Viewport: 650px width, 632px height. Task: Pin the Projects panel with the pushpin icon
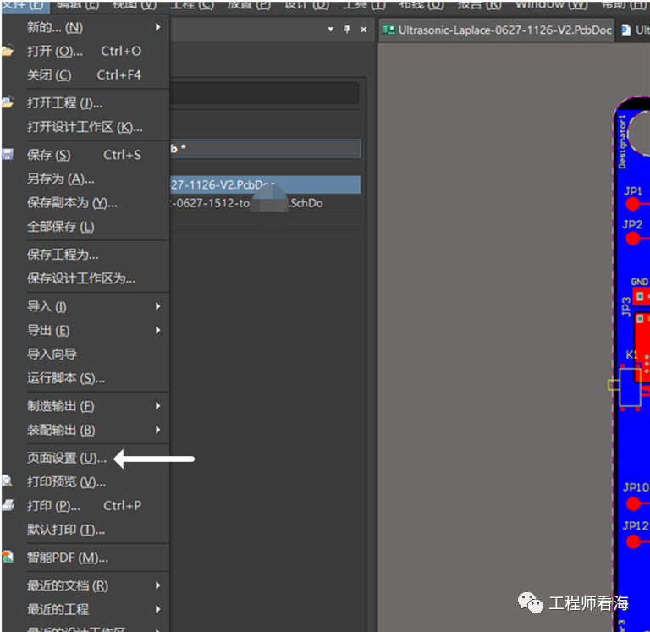(347, 30)
